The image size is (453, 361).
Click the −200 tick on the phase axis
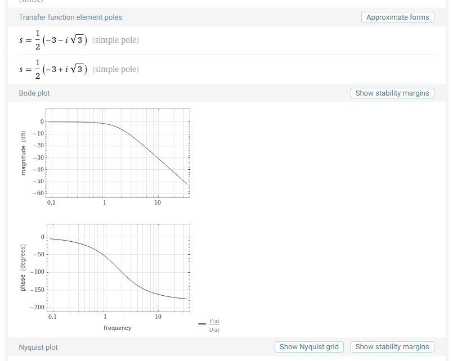point(38,307)
